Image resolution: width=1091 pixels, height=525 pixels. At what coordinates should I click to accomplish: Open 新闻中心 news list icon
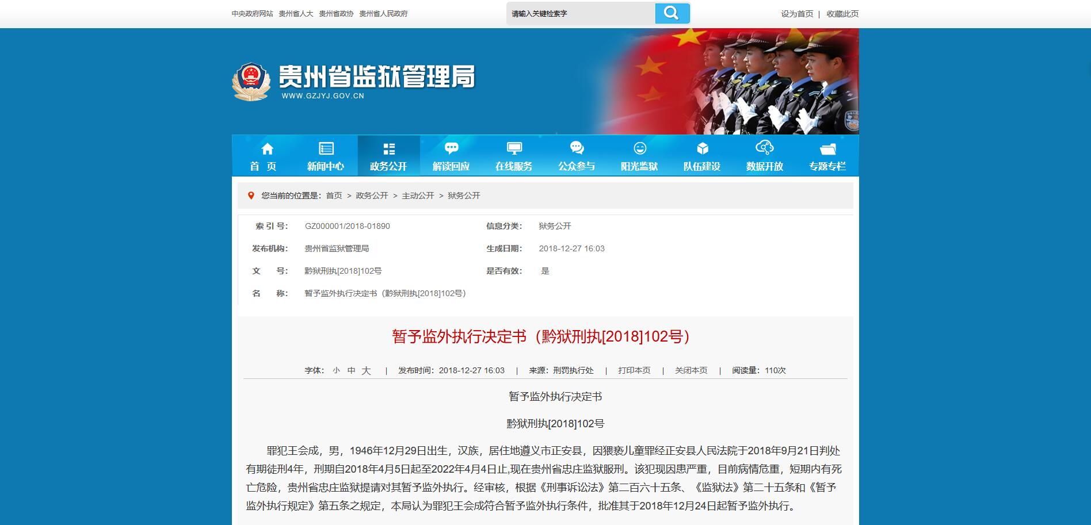[x=326, y=149]
